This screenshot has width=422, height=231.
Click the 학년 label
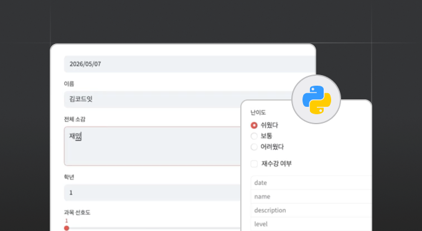click(x=69, y=177)
